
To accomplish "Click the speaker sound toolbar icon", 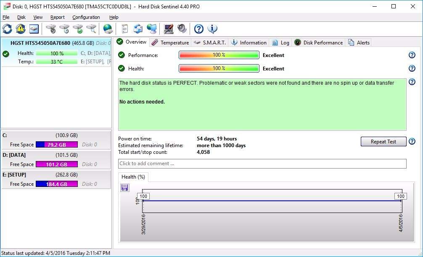I will [x=182, y=29].
